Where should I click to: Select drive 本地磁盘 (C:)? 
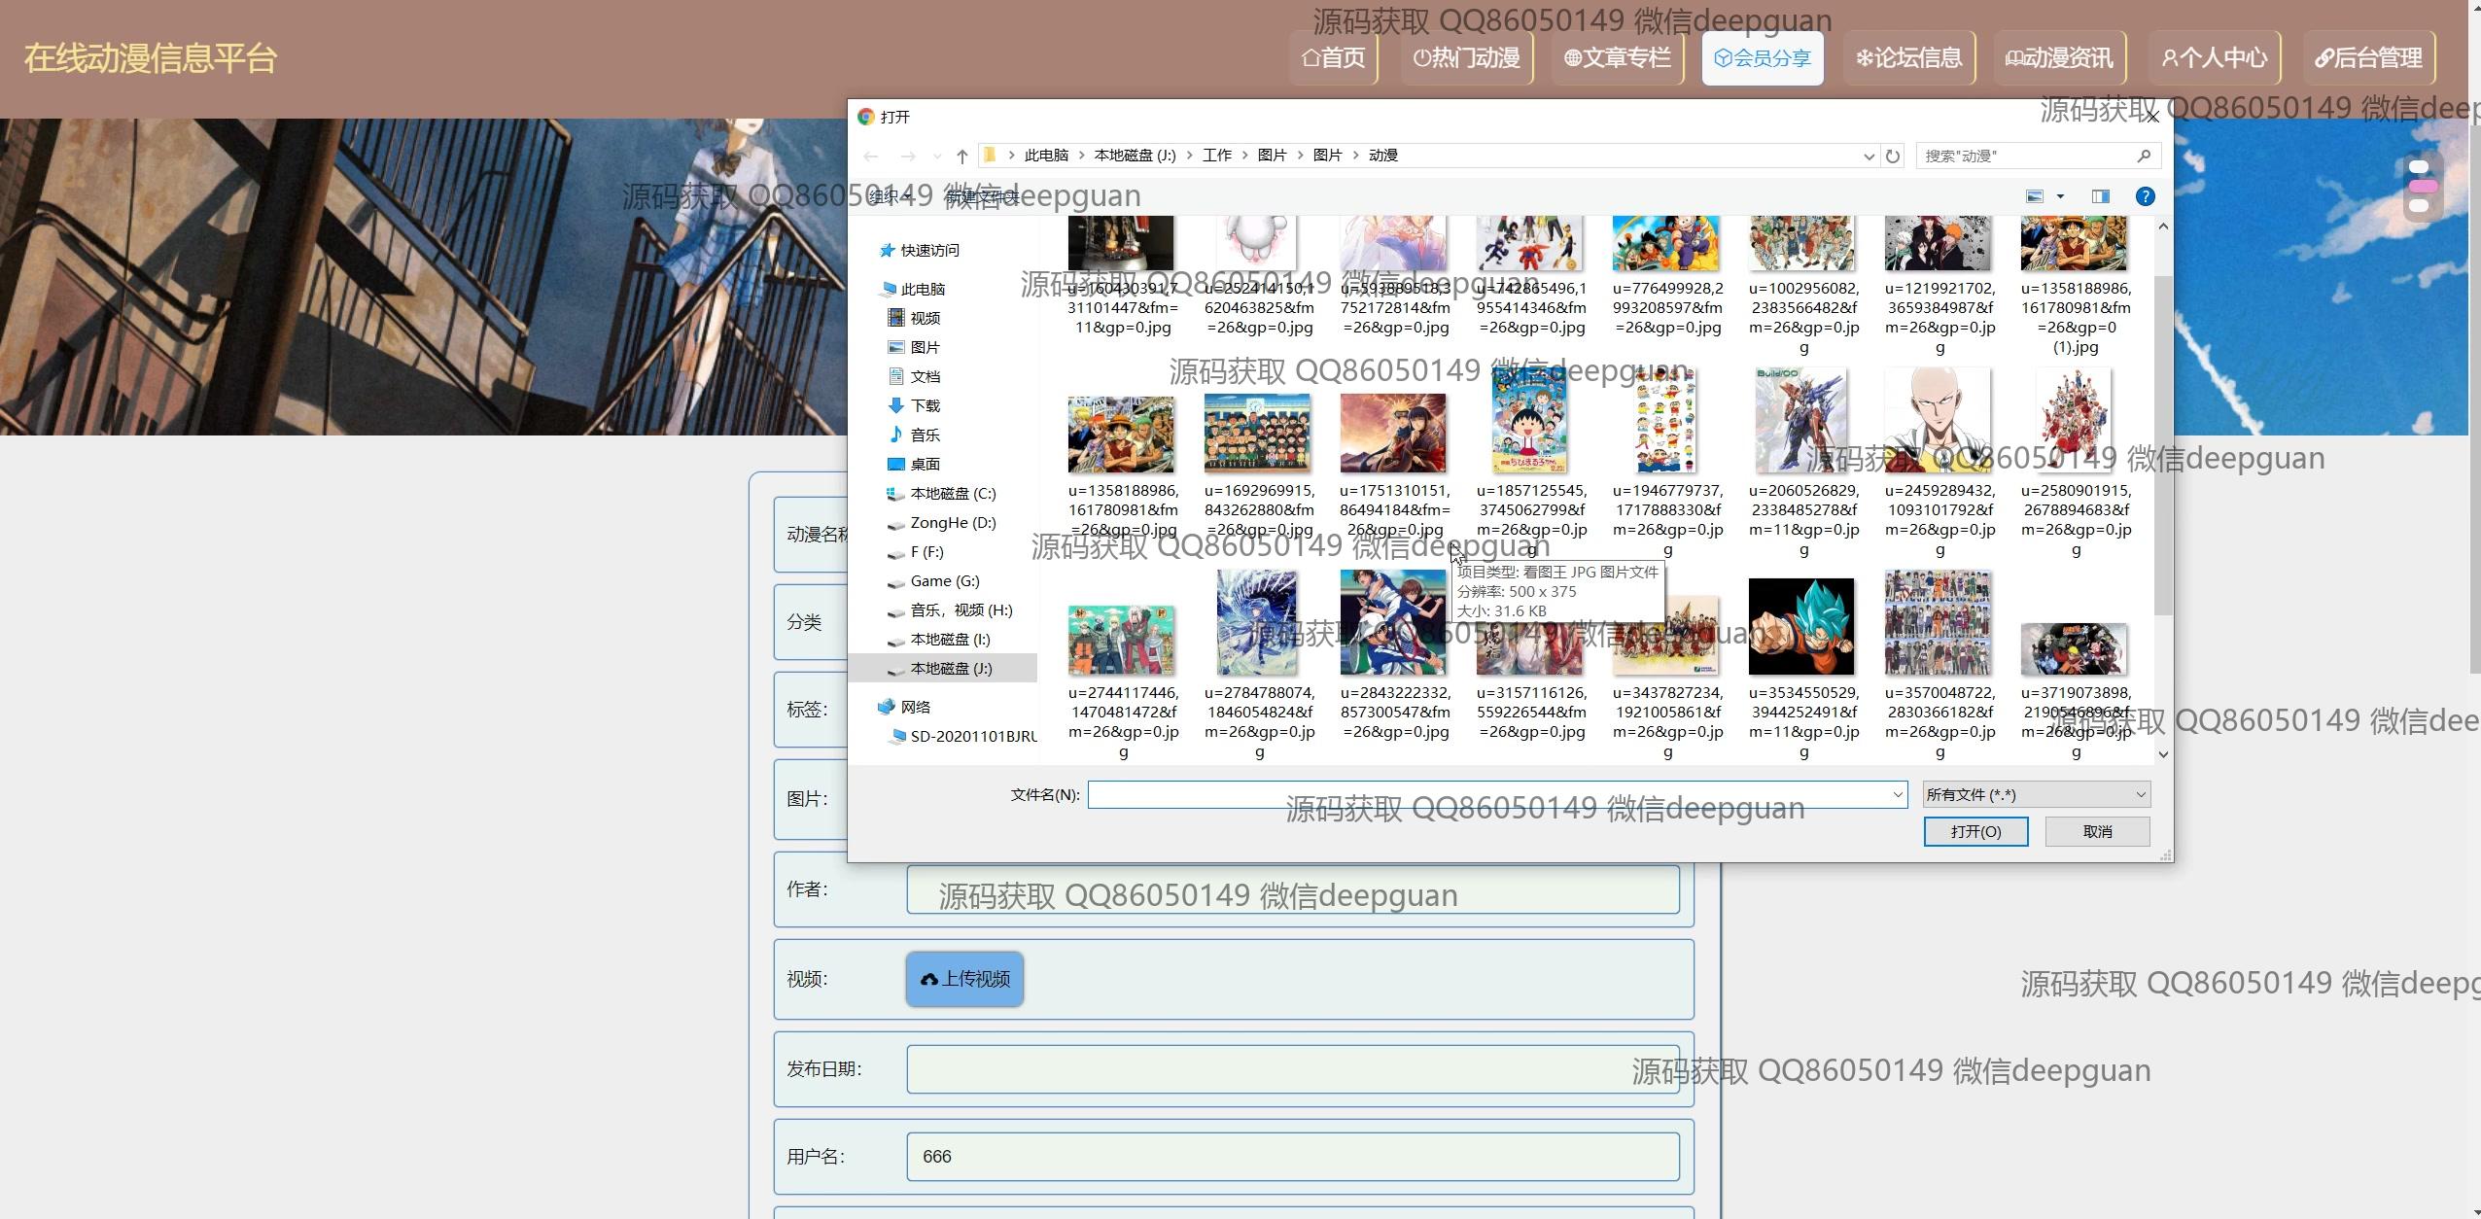[x=953, y=493]
